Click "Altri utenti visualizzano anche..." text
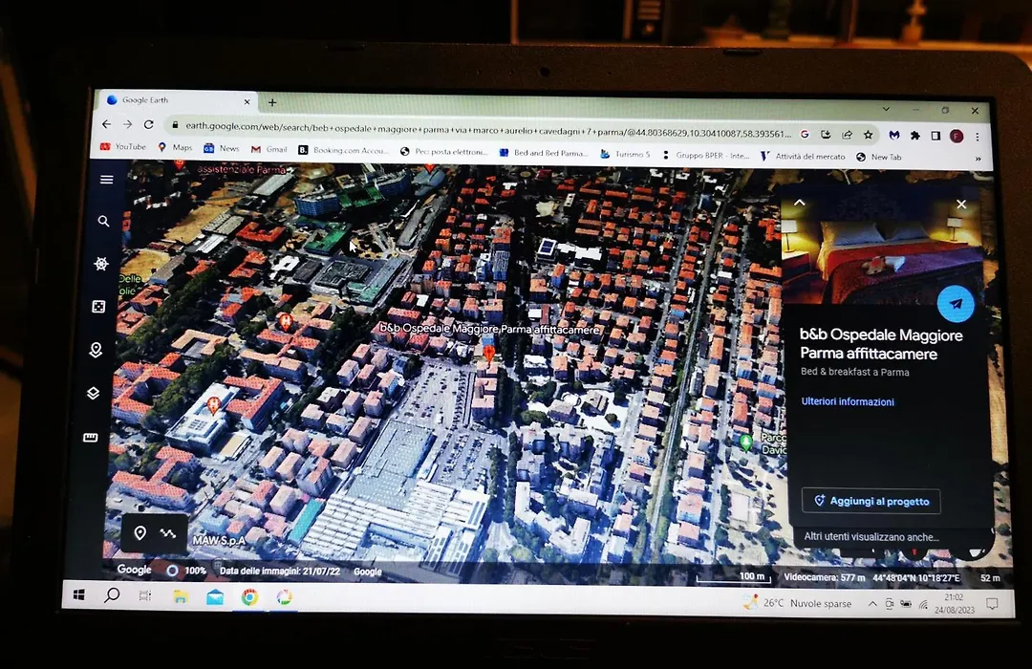 [x=871, y=537]
